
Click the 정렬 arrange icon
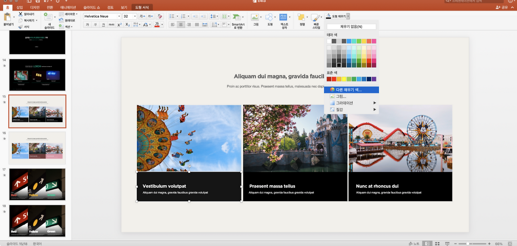[302, 17]
